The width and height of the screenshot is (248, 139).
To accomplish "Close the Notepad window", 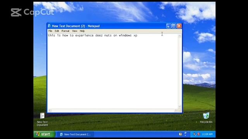I will click(x=179, y=26).
